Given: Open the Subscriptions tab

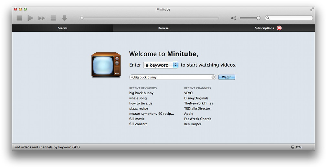Looking at the screenshot, I should point(264,28).
